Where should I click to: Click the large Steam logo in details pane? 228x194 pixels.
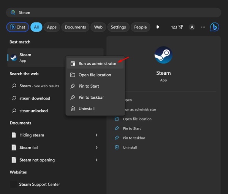click(163, 55)
